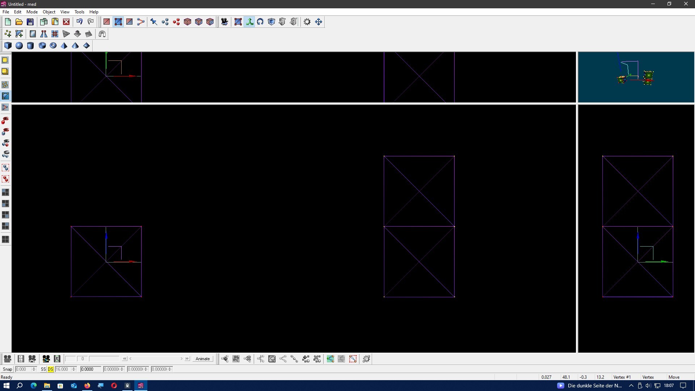
Task: Click the torus primitive icon
Action: coord(53,46)
